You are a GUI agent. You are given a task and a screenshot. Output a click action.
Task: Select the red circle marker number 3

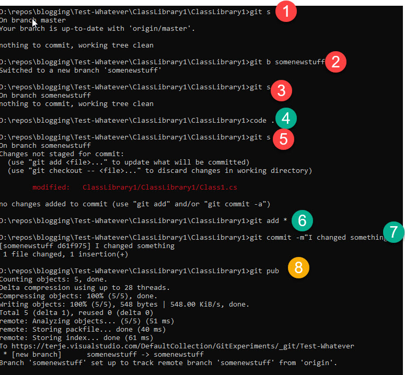(x=281, y=91)
